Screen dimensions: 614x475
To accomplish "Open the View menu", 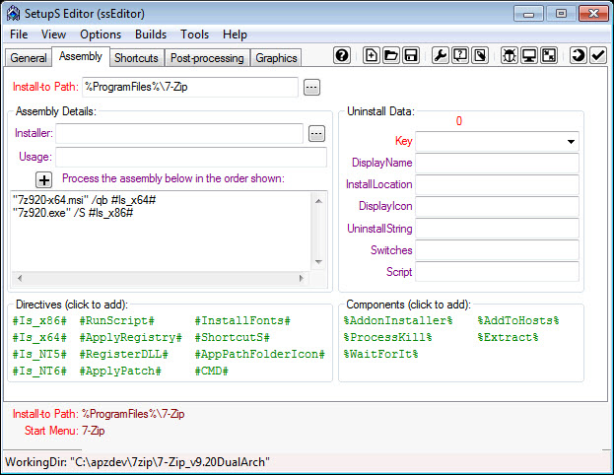I will click(x=53, y=34).
